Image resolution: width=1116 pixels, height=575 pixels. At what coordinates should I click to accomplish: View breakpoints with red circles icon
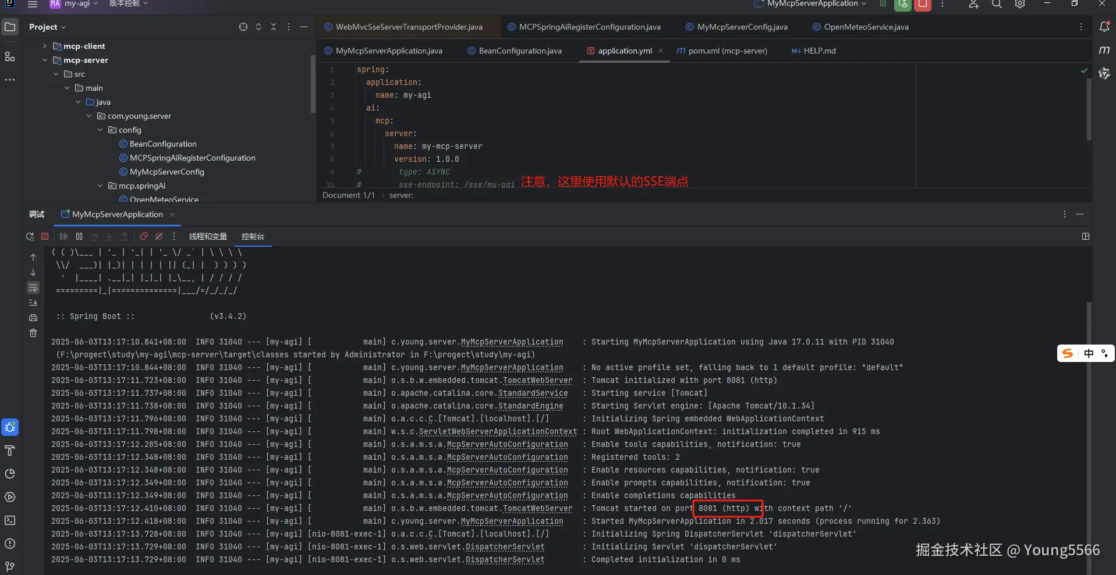click(144, 236)
